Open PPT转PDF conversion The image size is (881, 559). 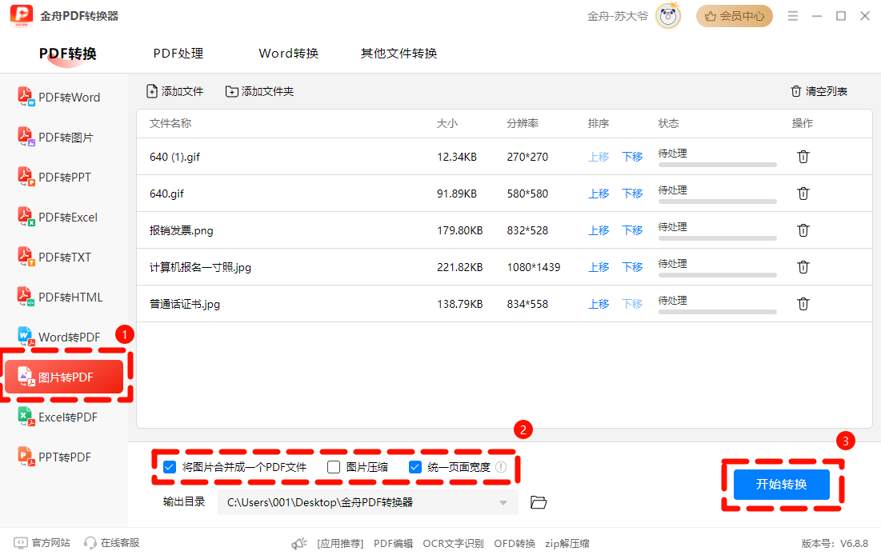[x=54, y=457]
